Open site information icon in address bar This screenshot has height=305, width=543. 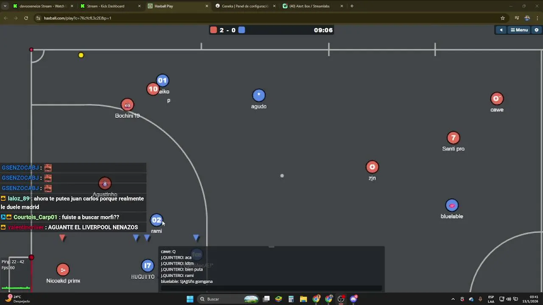pos(38,18)
